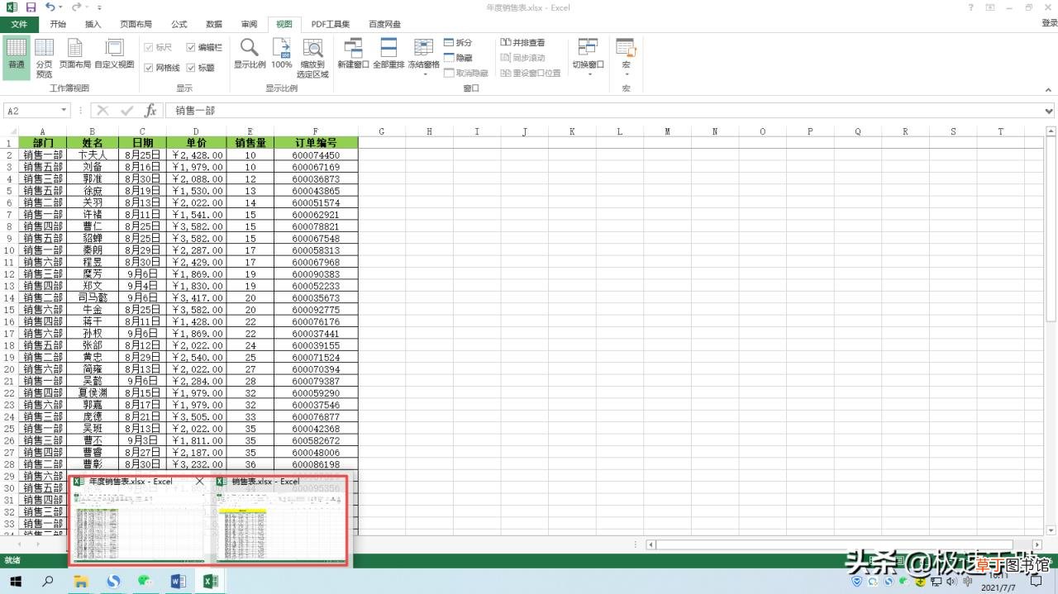Open the 文件 file tab

pyautogui.click(x=19, y=24)
